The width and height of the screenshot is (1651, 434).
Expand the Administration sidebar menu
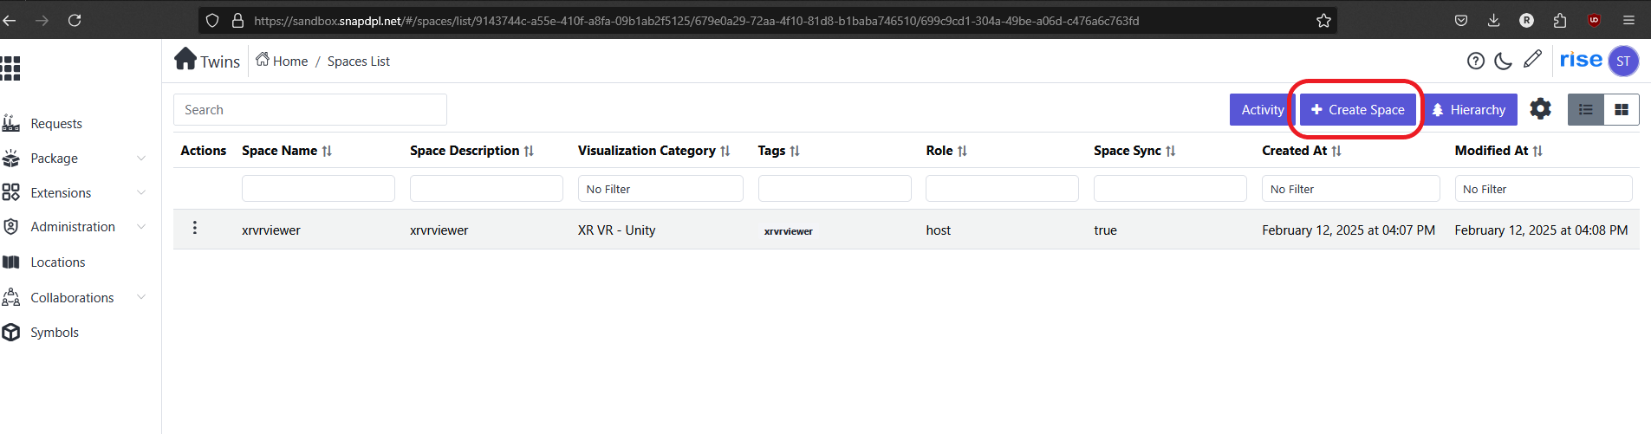(x=75, y=227)
